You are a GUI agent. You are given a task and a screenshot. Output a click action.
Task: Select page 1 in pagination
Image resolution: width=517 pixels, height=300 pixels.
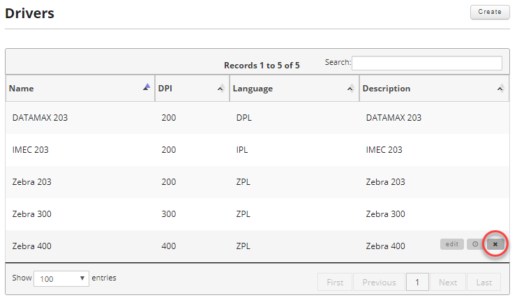[x=417, y=282]
